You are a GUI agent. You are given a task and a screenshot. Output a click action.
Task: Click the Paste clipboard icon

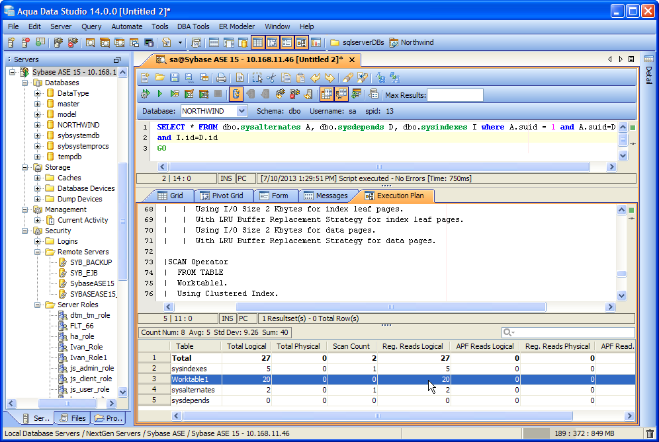(300, 77)
